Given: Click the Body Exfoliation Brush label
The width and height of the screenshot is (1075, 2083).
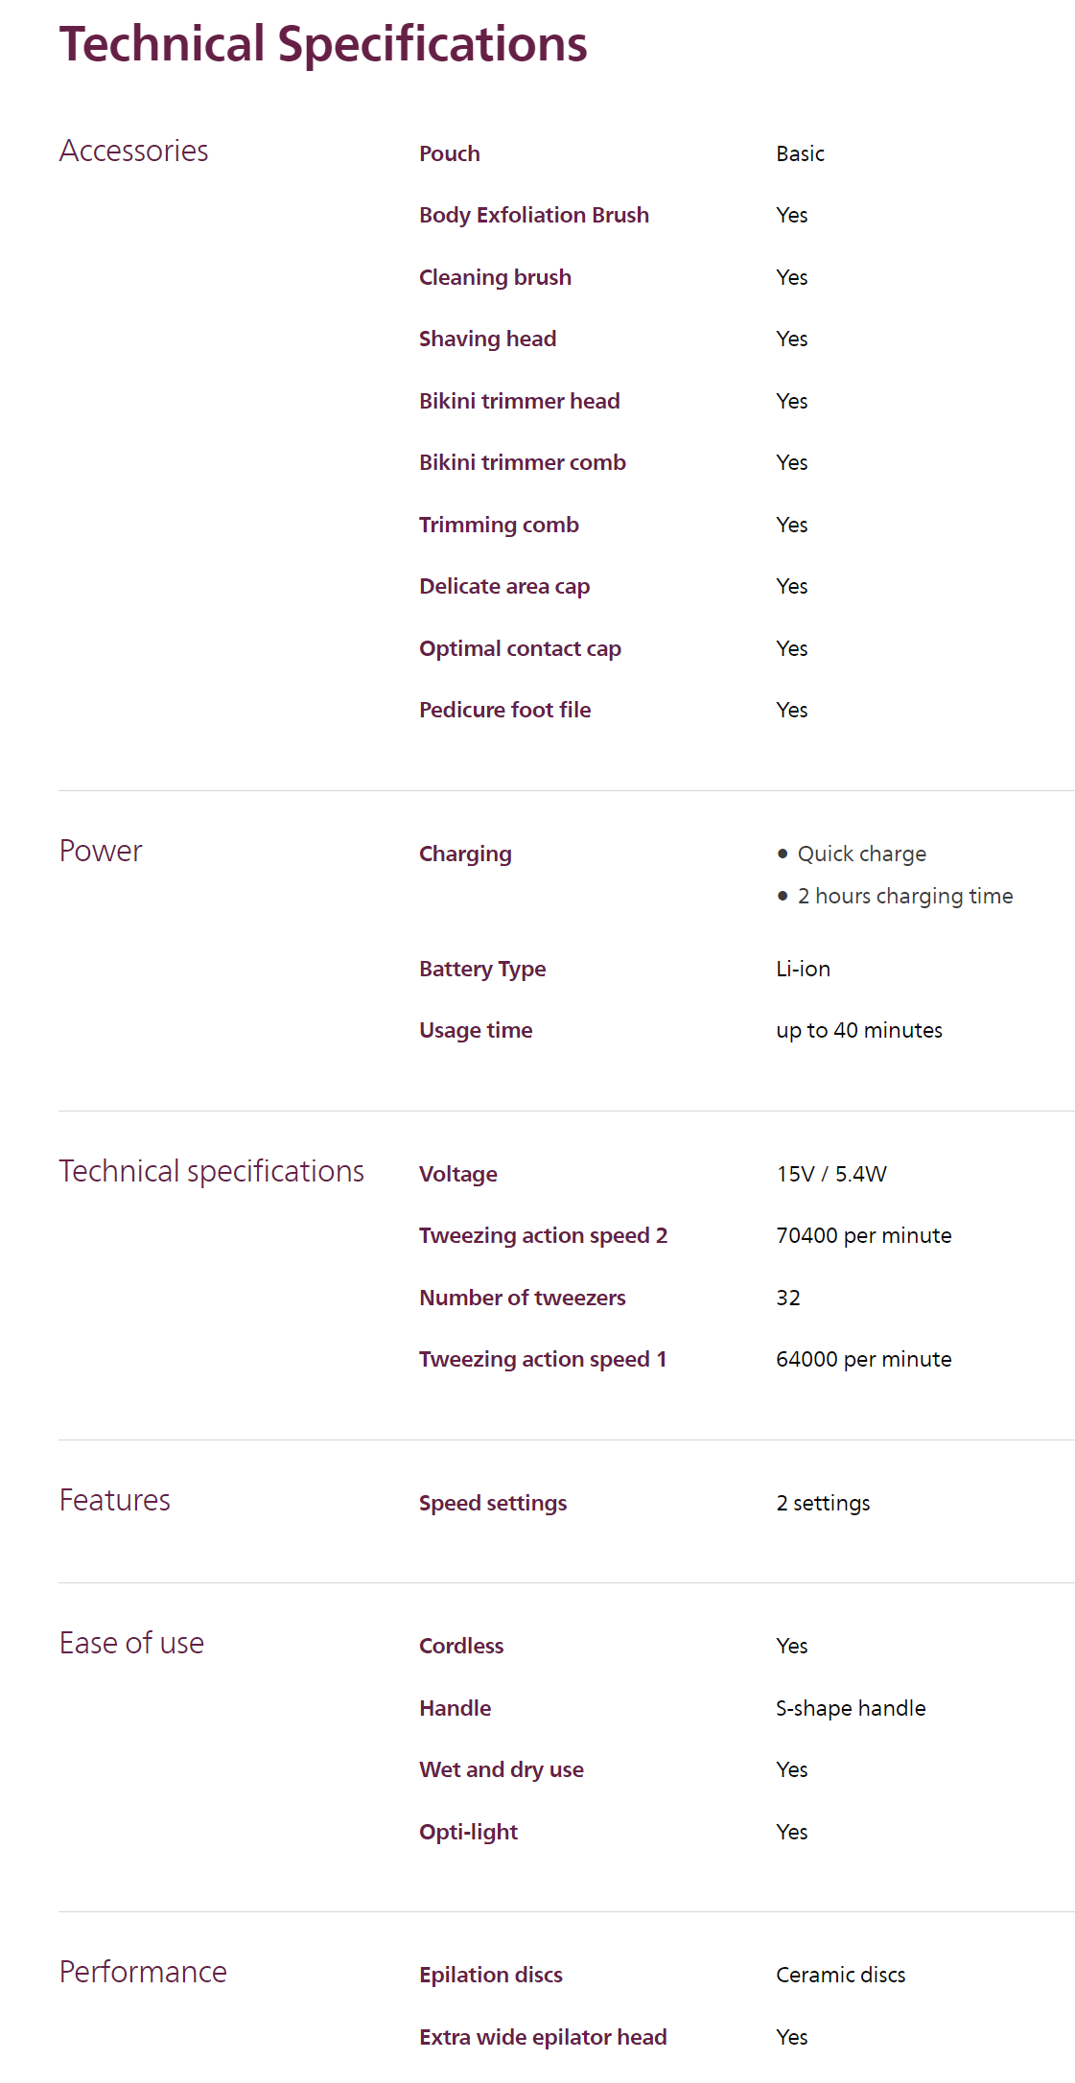Looking at the screenshot, I should pos(533,215).
